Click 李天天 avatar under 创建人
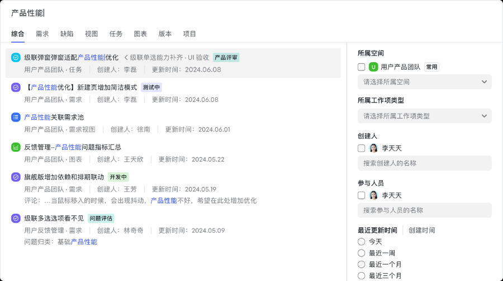Screen dimensions: 503x281 click(373, 148)
